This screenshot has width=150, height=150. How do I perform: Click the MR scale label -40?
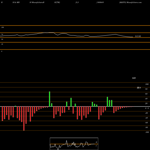coord(146,118)
